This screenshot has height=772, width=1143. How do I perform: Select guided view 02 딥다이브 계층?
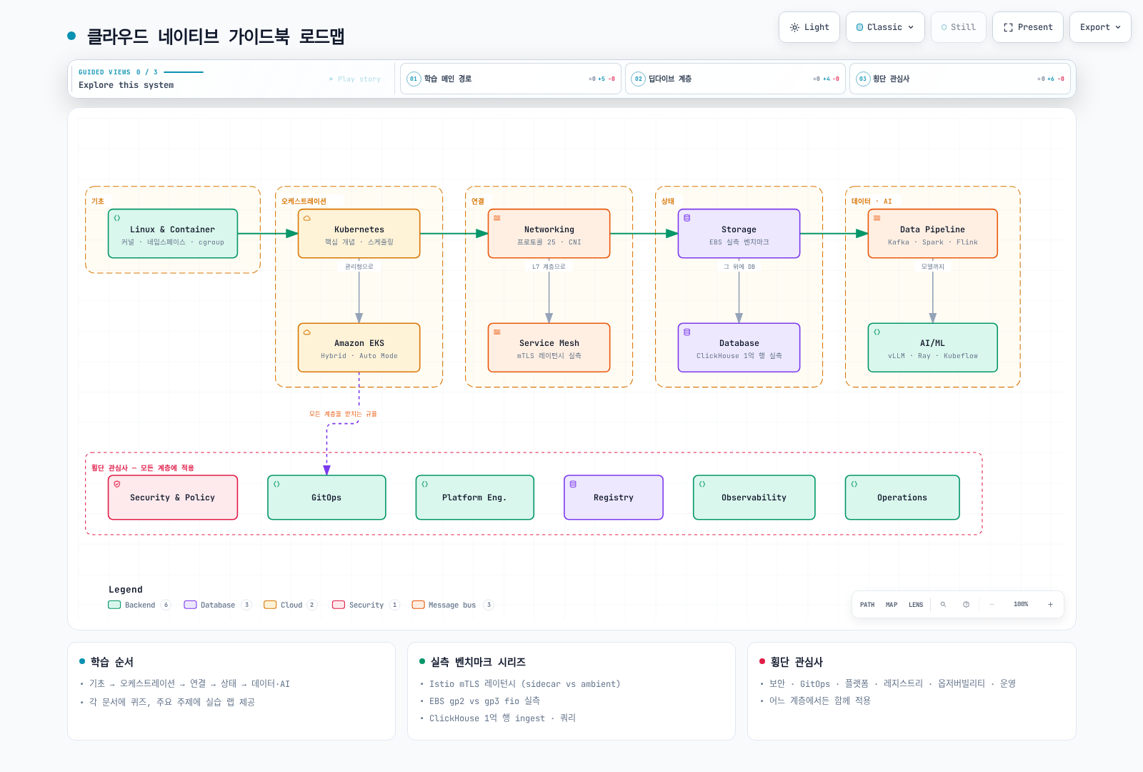[734, 79]
